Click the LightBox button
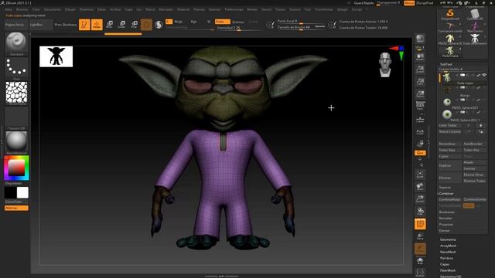495x278 pixels. 40,24
